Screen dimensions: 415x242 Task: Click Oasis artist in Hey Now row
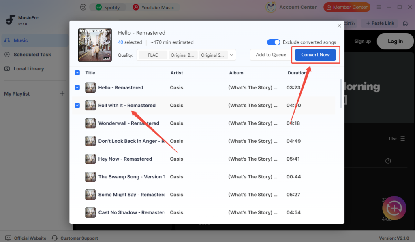(x=177, y=159)
